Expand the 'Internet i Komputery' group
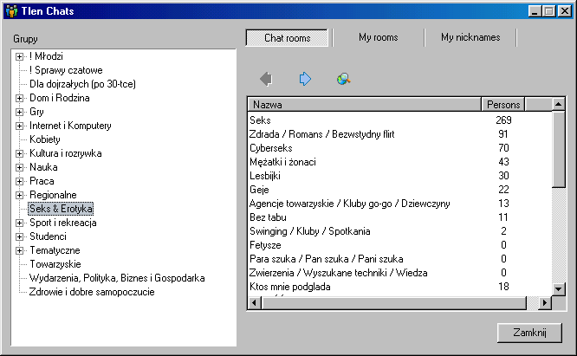The height and width of the screenshot is (356, 577). click(x=19, y=126)
